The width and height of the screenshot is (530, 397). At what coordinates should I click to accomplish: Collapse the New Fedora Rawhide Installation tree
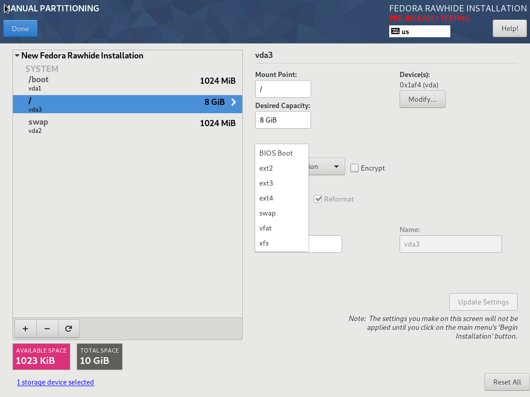click(17, 55)
